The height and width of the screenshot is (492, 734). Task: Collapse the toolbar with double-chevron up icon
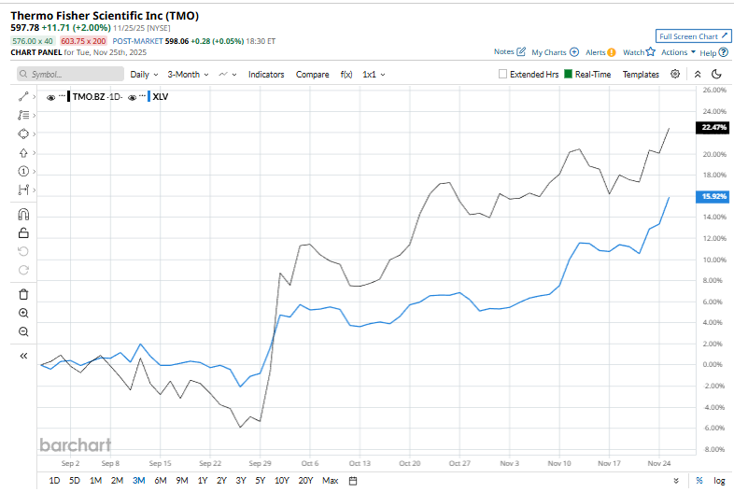pyautogui.click(x=698, y=74)
